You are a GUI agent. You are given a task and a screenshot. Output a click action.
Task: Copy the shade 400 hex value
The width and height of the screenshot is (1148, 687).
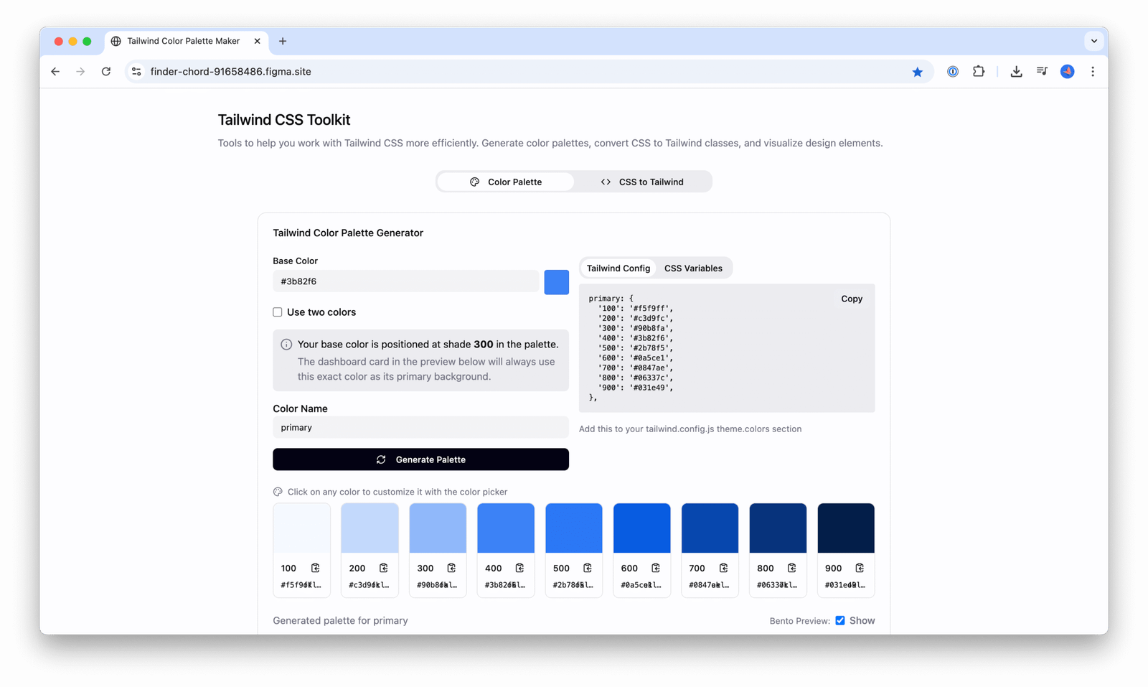[x=519, y=568]
